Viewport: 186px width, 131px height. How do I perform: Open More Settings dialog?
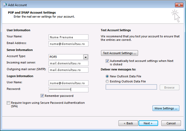166,108
